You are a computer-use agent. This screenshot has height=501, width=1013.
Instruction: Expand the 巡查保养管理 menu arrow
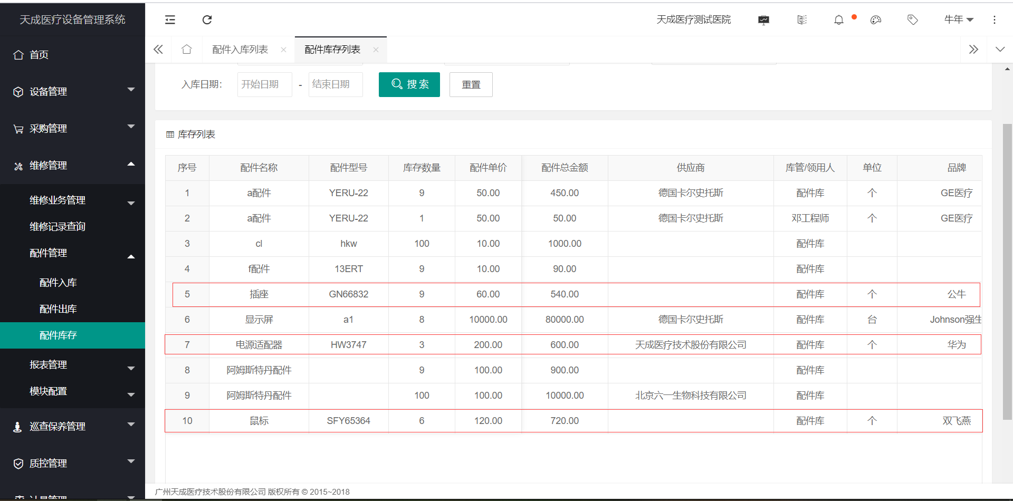tap(131, 425)
